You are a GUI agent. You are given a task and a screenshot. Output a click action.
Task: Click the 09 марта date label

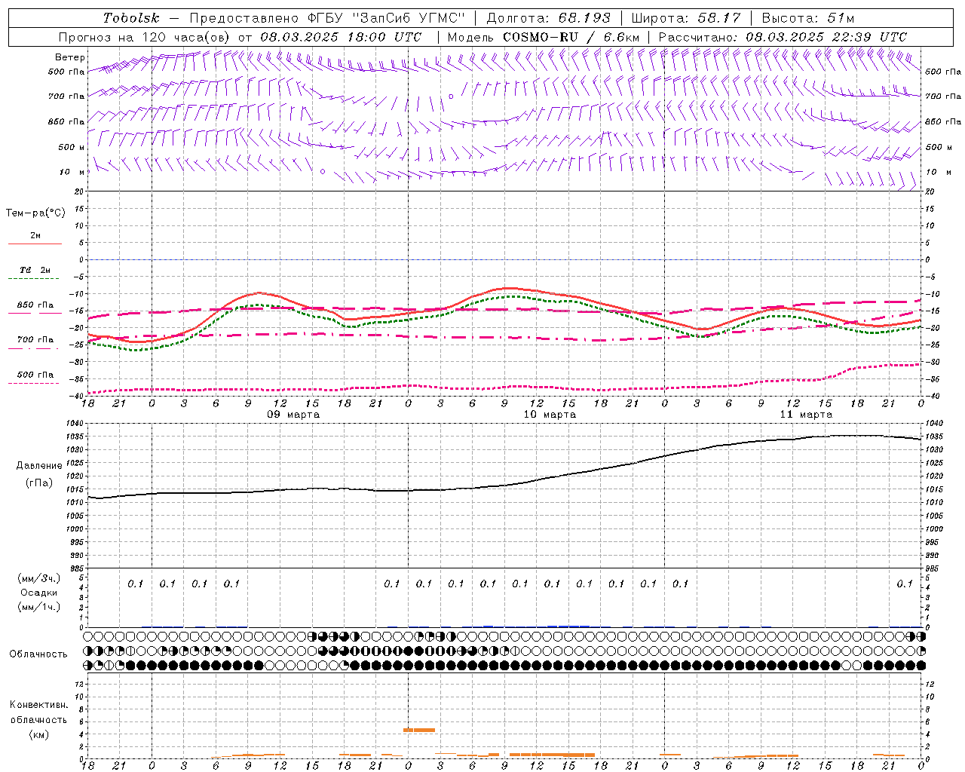coord(293,415)
